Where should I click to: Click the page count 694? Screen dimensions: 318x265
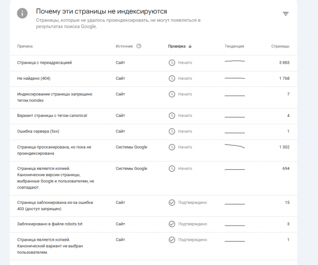[x=286, y=169]
